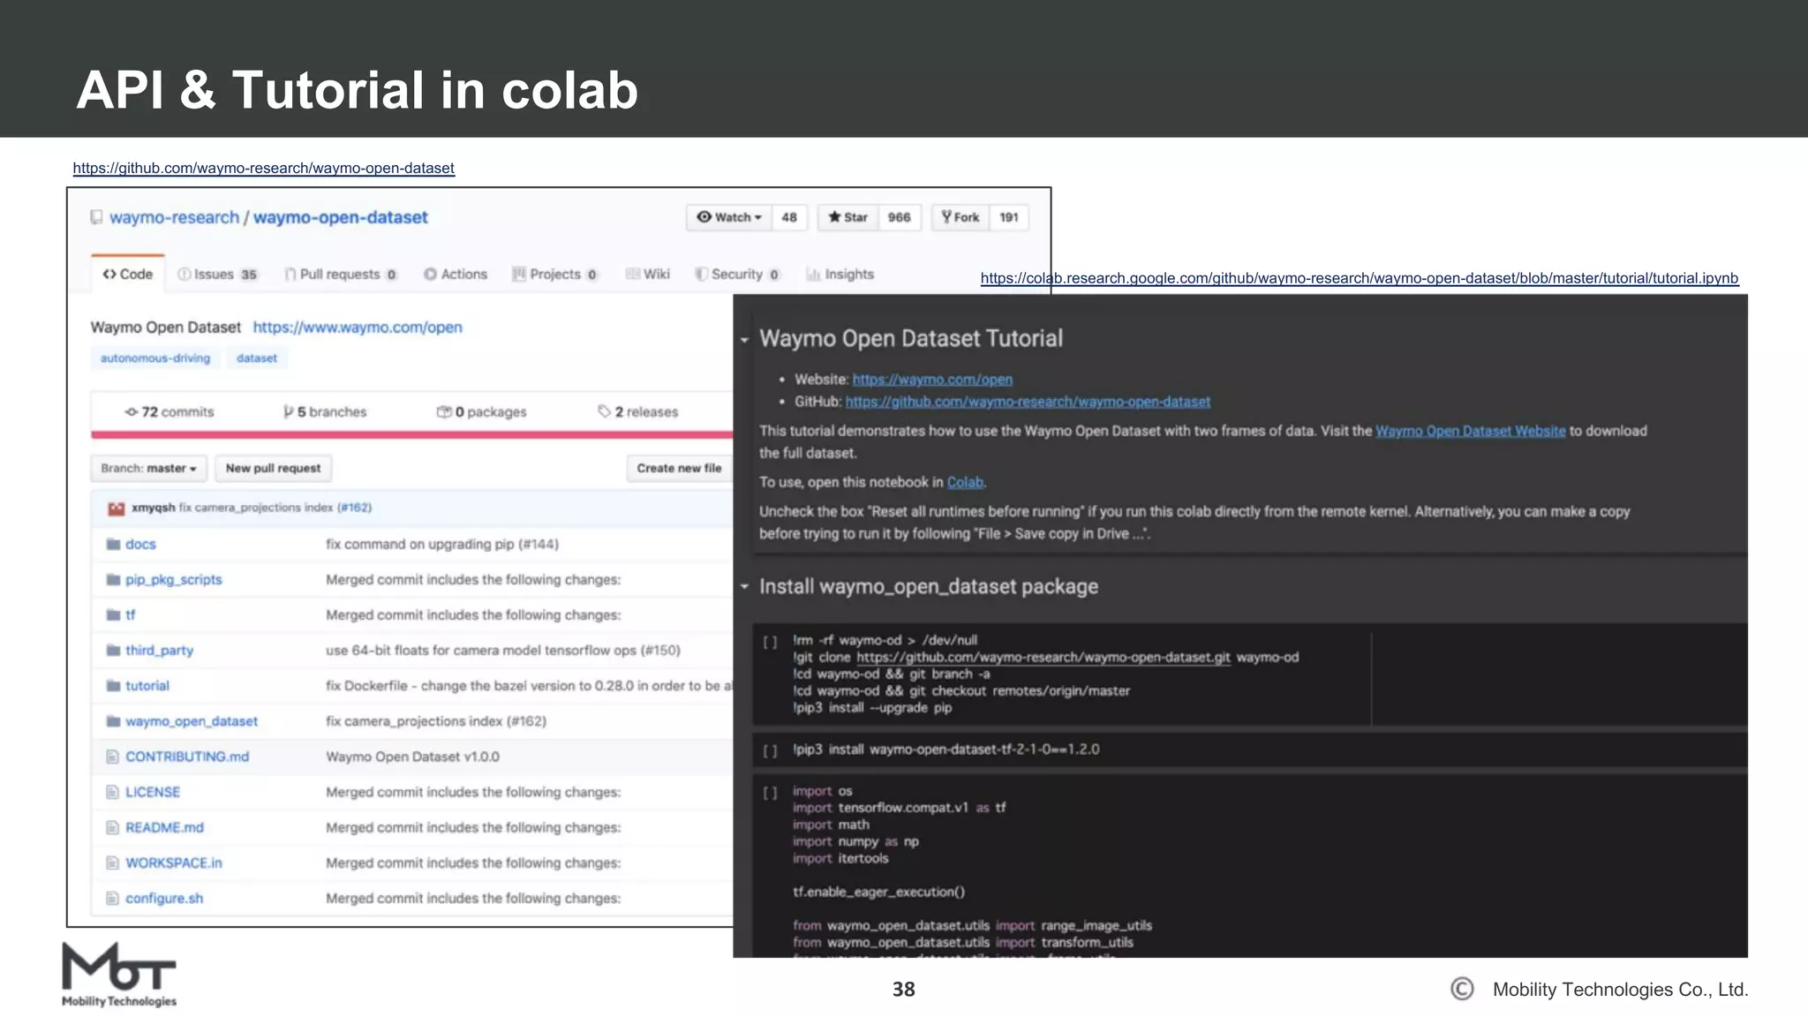Click the Waymo Open Dataset Website link

1471,431
